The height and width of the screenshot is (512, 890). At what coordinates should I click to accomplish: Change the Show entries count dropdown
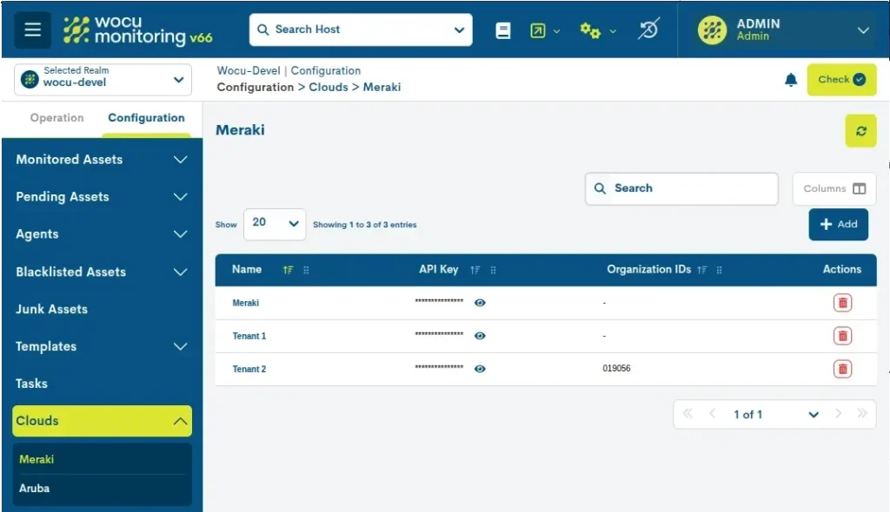coord(274,223)
